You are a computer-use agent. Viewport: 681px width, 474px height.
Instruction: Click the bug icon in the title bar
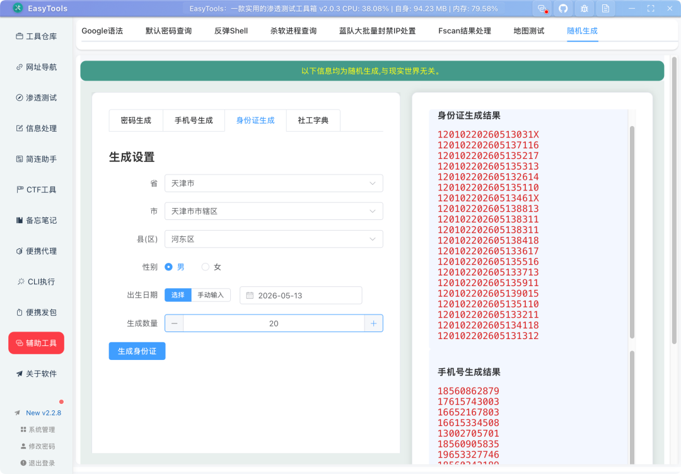pos(585,9)
